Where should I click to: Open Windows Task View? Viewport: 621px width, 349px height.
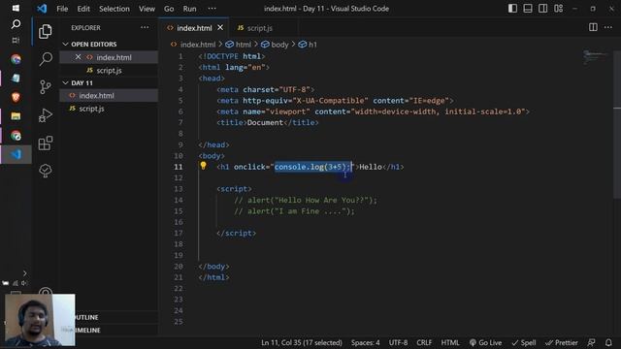[16, 41]
